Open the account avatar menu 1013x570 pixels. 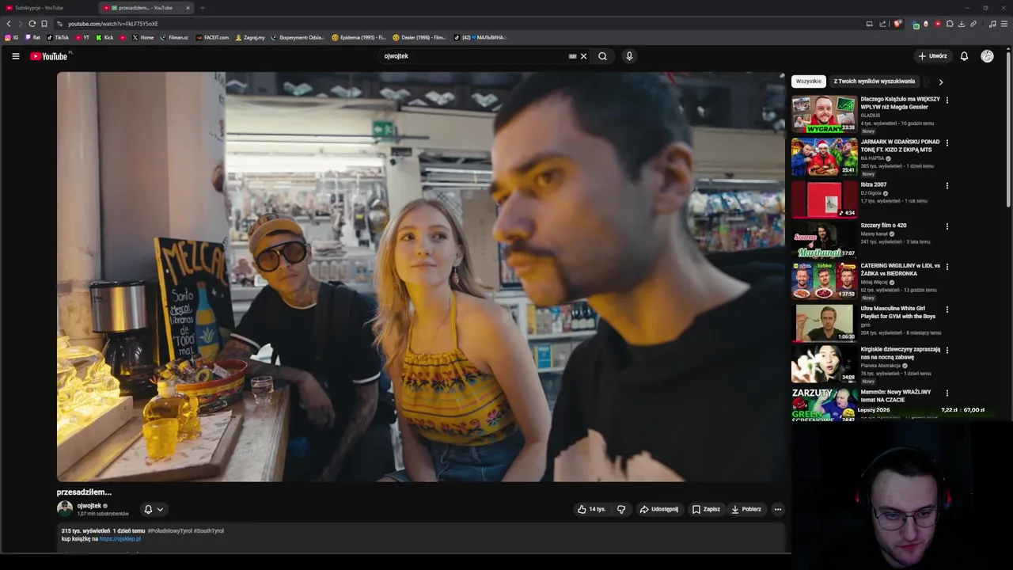point(987,56)
